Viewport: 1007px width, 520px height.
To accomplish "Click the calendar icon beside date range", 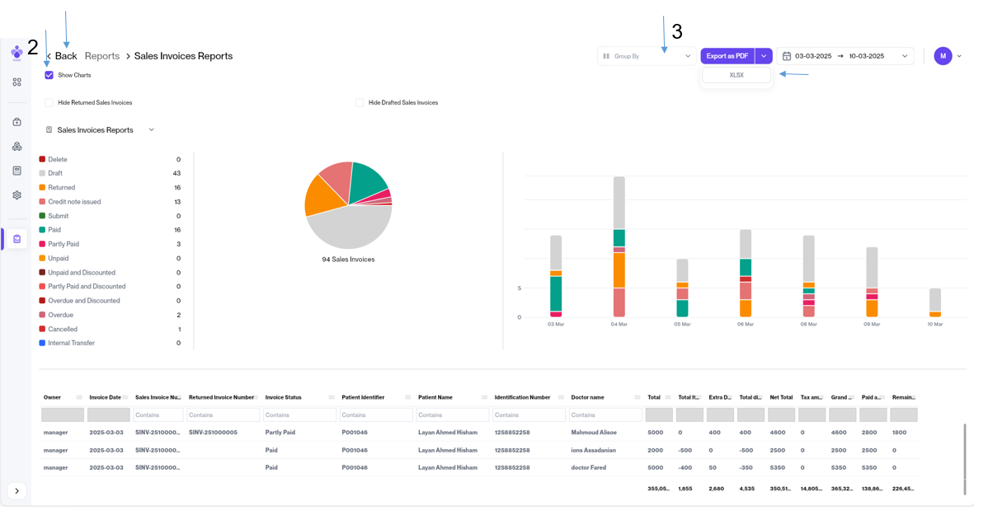I will (787, 56).
